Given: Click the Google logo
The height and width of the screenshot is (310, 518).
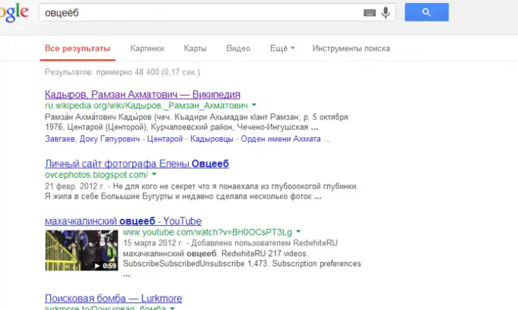Looking at the screenshot, I should [14, 12].
